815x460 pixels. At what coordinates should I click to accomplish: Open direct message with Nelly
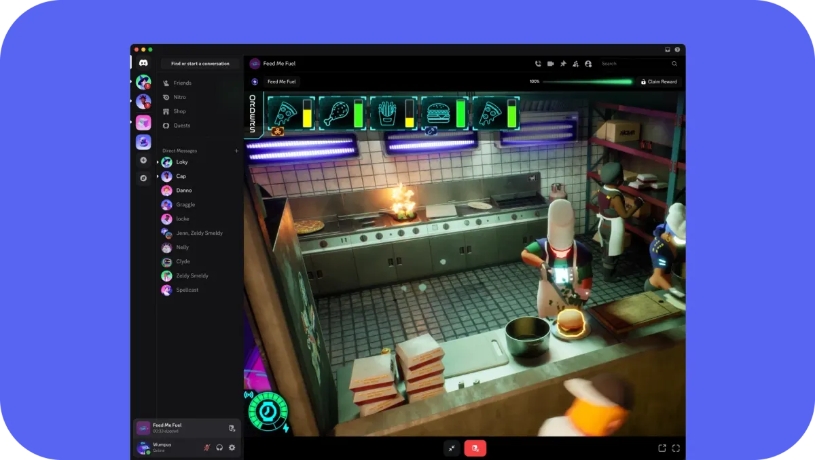200,247
